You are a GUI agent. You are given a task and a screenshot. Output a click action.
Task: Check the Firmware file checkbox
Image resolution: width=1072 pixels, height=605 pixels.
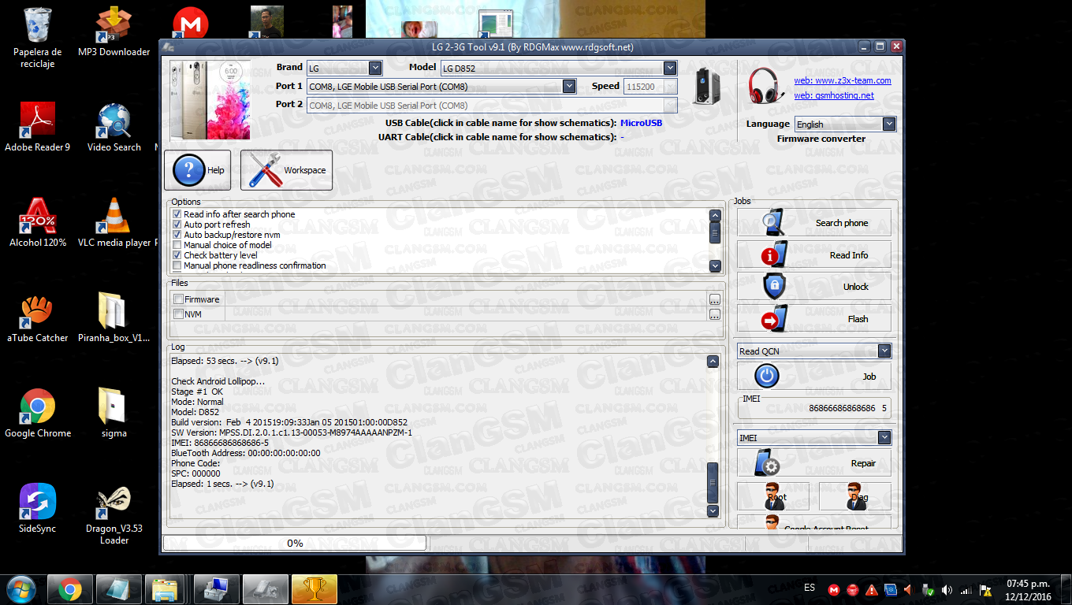[x=178, y=299]
